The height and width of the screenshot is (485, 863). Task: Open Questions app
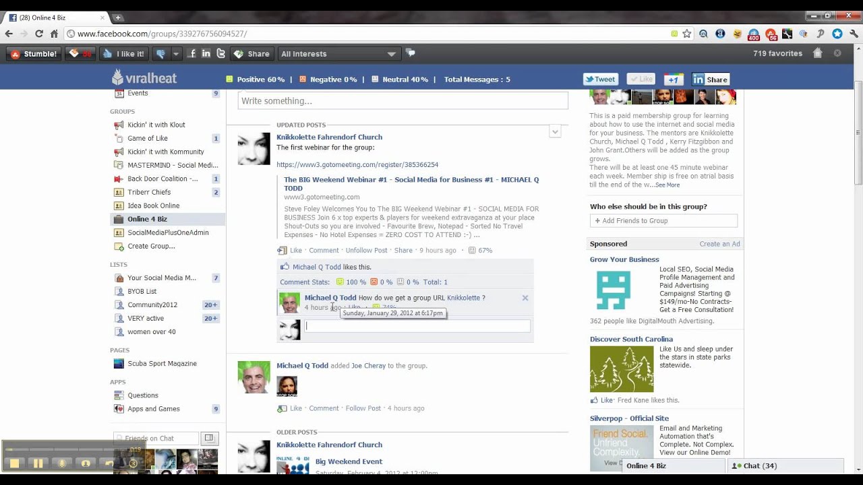tap(142, 395)
